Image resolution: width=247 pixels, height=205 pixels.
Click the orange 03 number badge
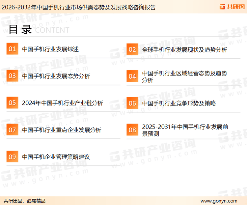point(12,76)
